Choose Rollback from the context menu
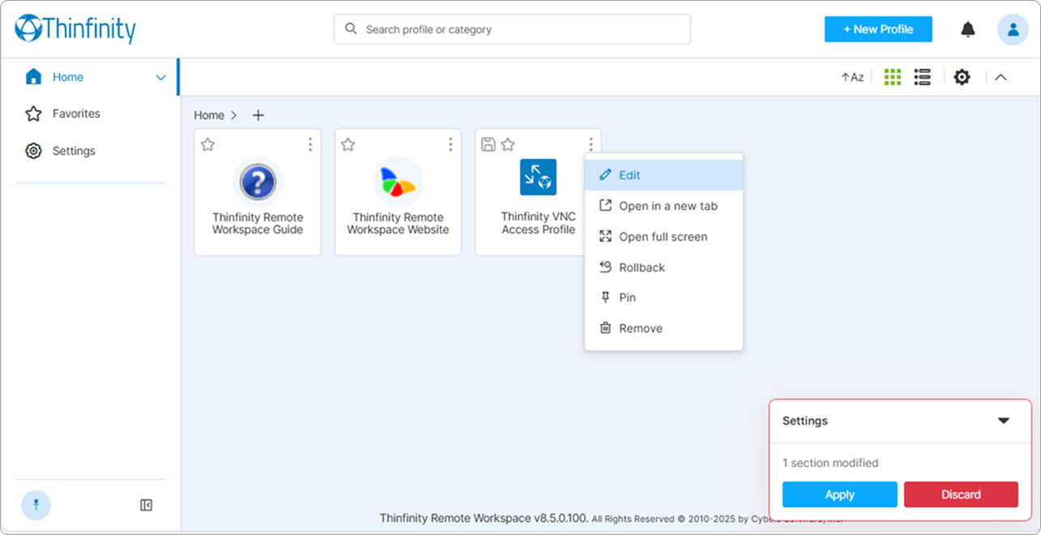1041x535 pixels. tap(663, 267)
